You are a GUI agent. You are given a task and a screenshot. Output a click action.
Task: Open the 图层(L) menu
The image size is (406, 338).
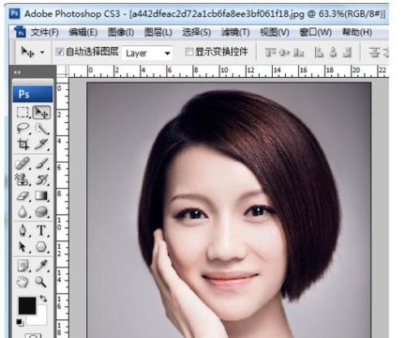158,32
